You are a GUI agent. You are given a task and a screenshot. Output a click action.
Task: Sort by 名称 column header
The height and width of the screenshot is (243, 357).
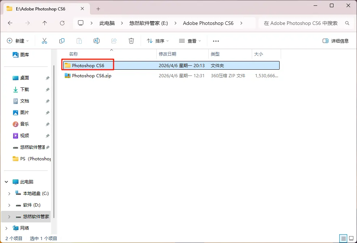click(x=73, y=54)
